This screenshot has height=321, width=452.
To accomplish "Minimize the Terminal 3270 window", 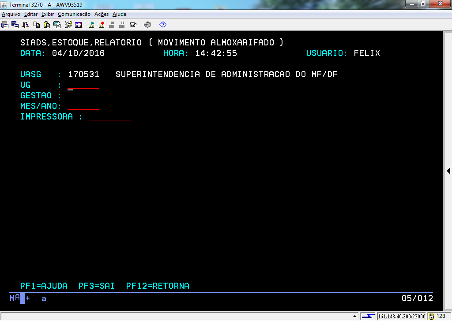I will (412, 4).
